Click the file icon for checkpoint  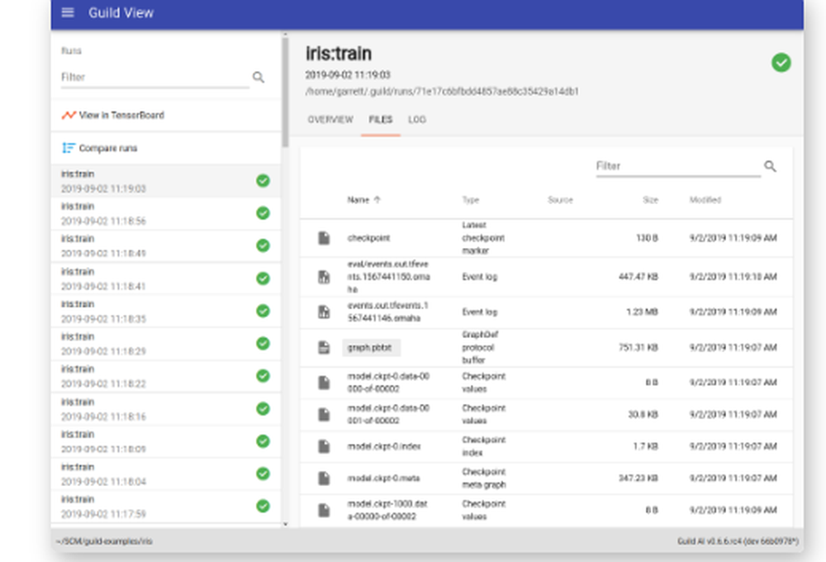coord(324,238)
